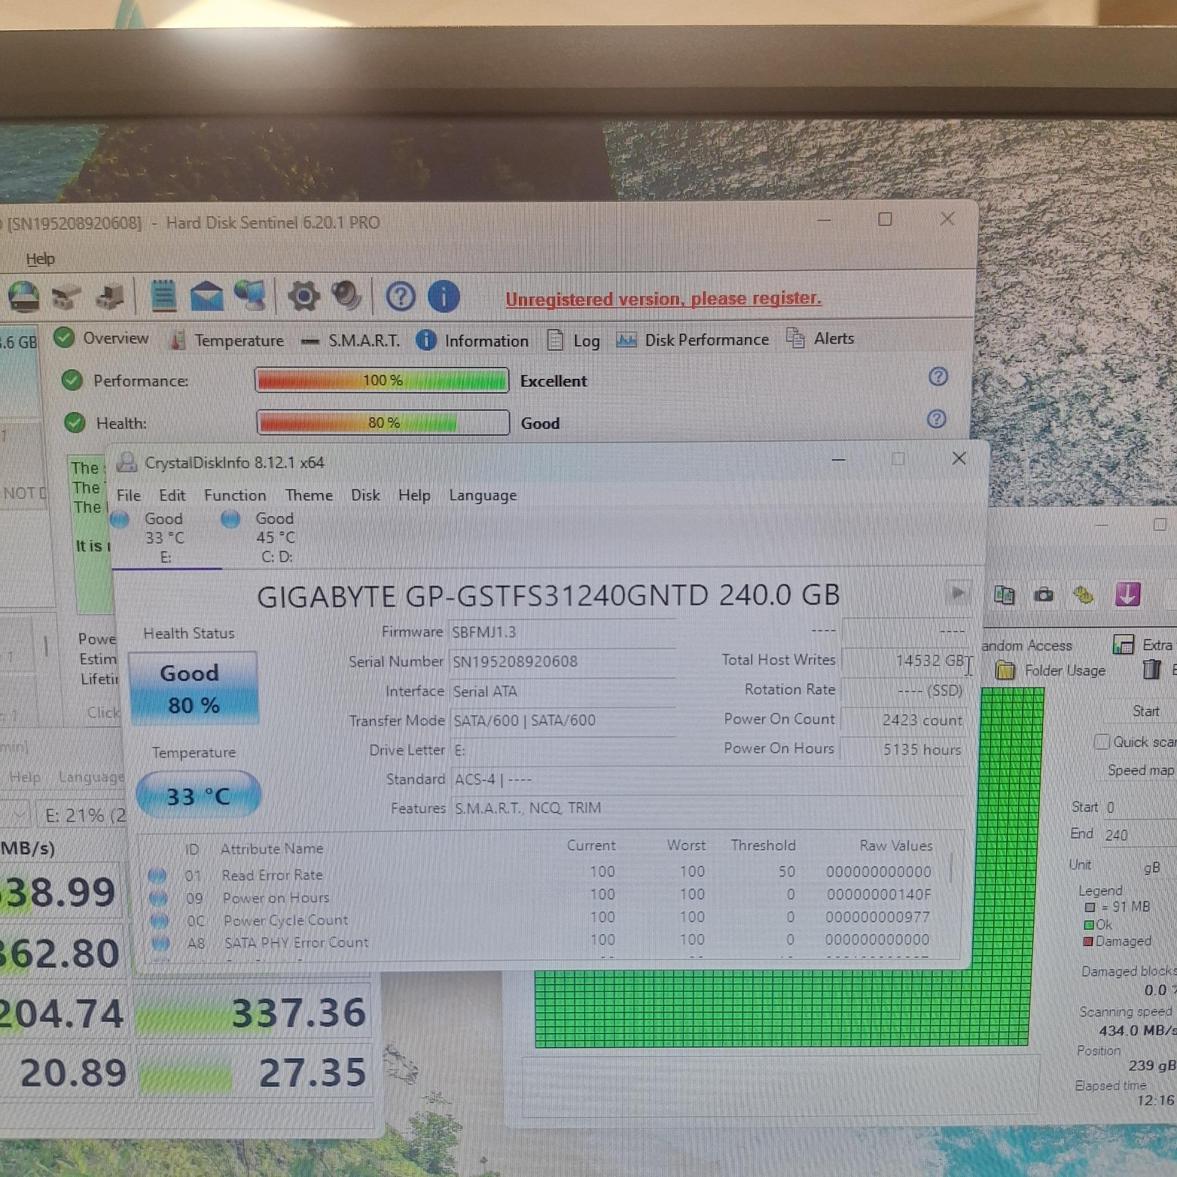Enable the Quick scan checkbox

(x=1102, y=742)
